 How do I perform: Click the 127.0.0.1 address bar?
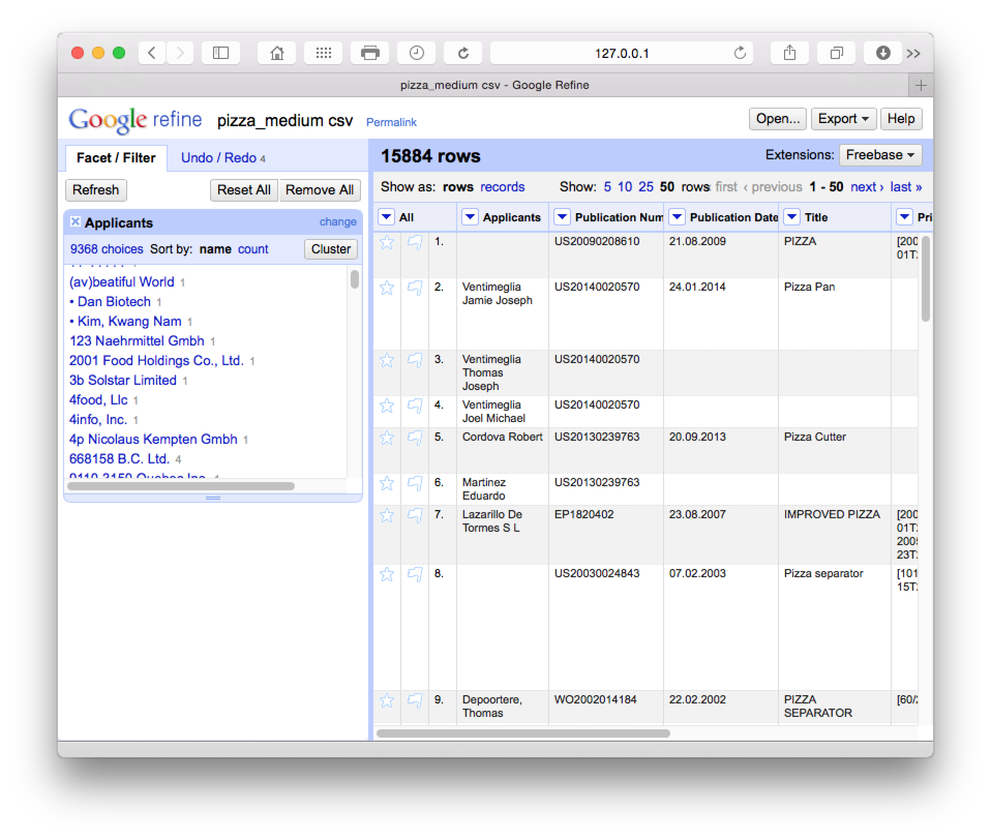(x=621, y=53)
